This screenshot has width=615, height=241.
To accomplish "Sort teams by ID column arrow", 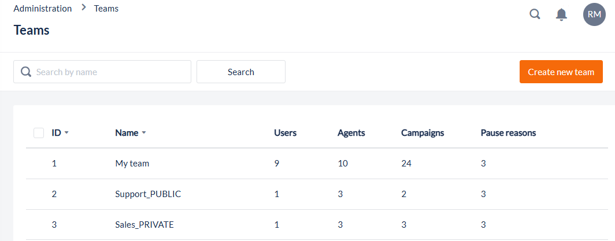I will pos(66,133).
